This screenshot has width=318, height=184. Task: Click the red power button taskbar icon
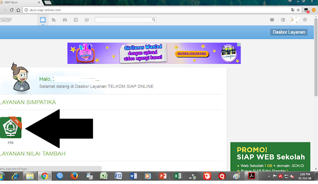pyautogui.click(x=222, y=176)
